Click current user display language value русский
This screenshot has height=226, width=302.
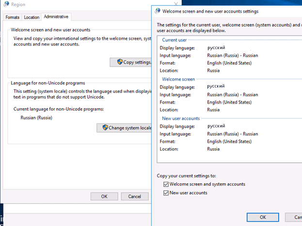pos(216,48)
